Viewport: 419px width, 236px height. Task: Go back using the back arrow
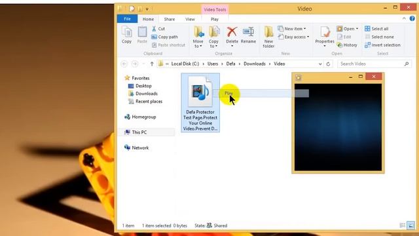[x=124, y=64]
